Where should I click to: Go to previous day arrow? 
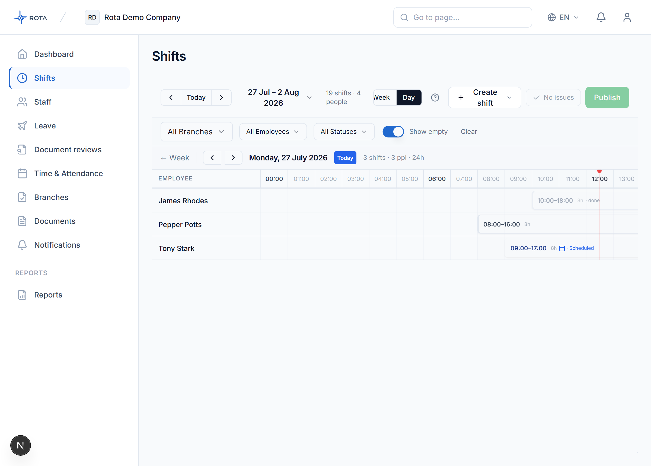tap(212, 158)
